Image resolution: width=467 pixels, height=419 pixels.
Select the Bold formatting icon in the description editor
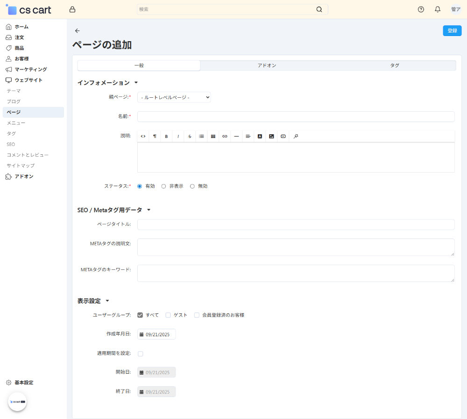(x=166, y=136)
